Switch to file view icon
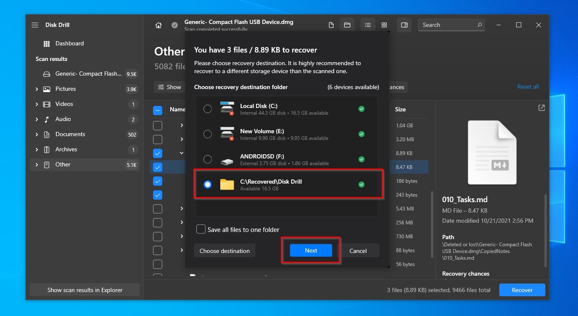 click(x=331, y=25)
